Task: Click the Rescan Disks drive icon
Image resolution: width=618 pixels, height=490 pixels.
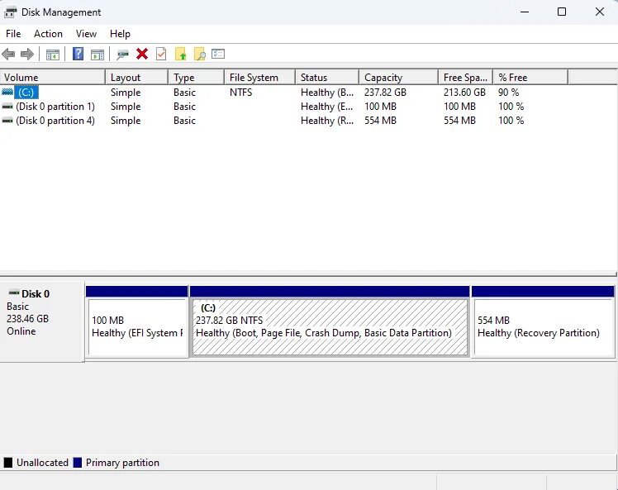Action: tap(122, 55)
